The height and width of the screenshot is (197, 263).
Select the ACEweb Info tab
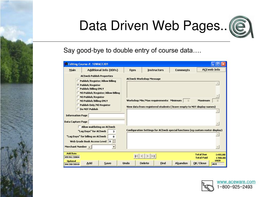tap(211, 70)
